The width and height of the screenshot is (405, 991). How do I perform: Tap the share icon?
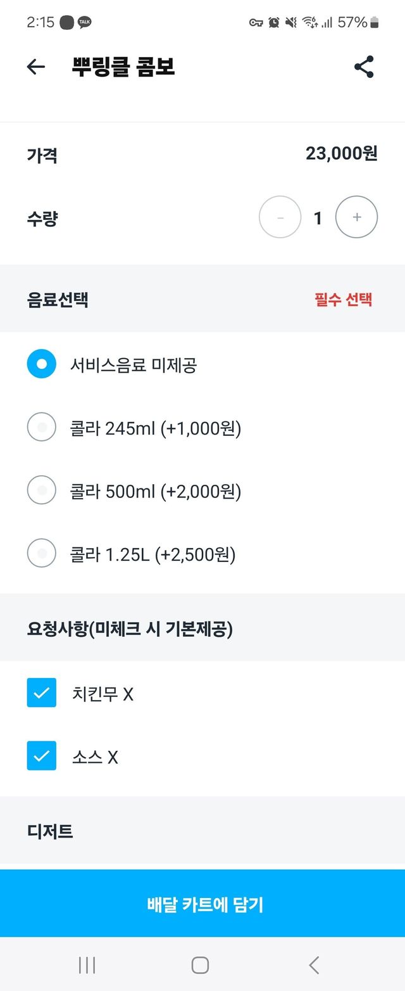364,67
